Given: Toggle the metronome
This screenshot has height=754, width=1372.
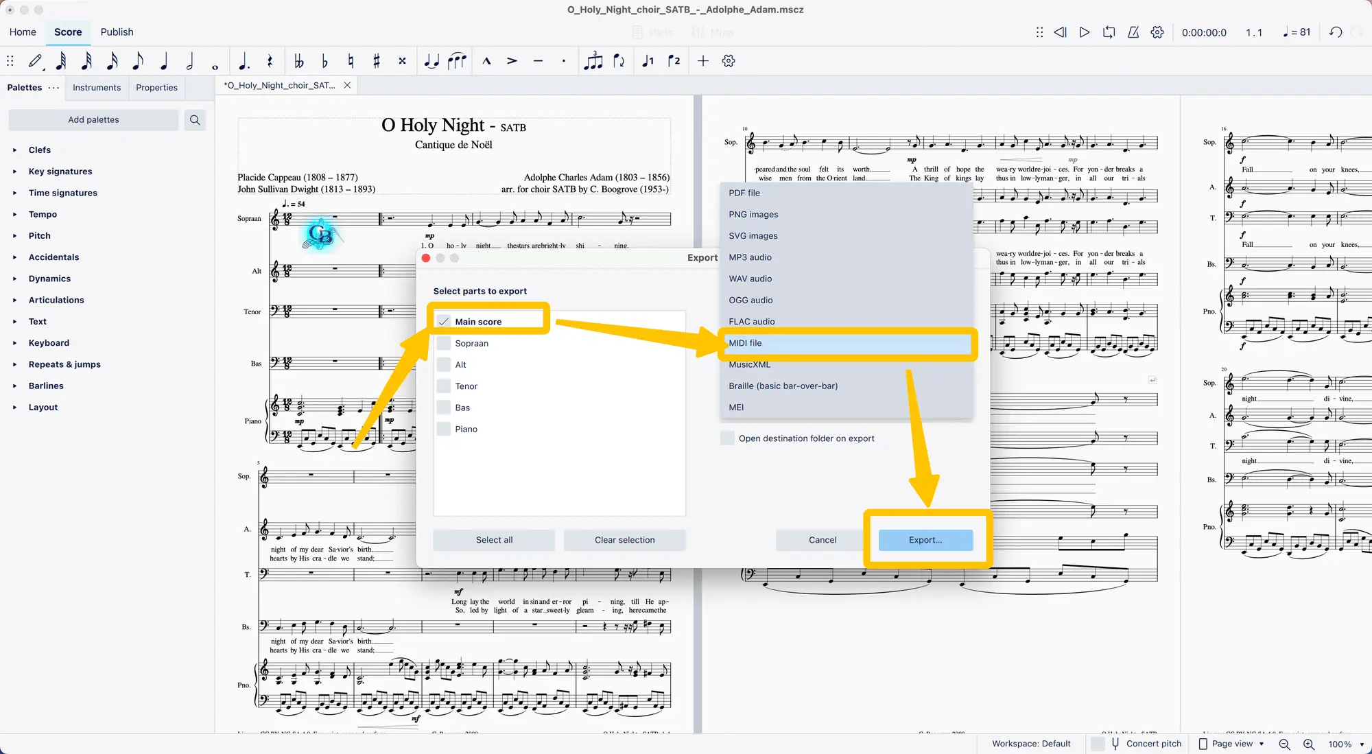Looking at the screenshot, I should 1133,32.
